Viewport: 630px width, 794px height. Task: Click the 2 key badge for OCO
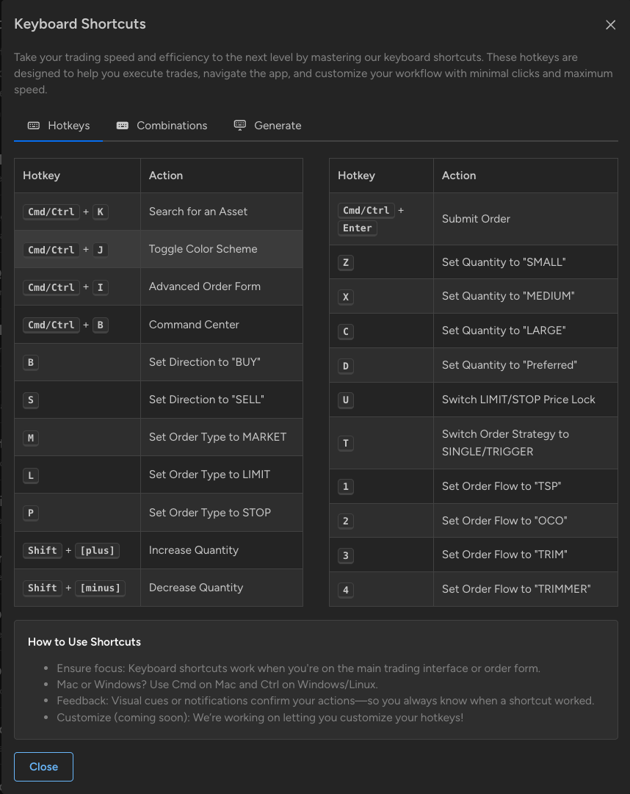tap(346, 521)
